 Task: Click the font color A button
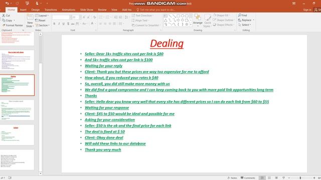[92, 23]
